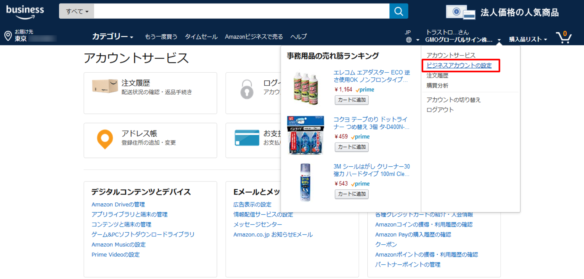Viewport: 584px width, 279px height.
Task: Select タイムセール in navigation bar
Action: pyautogui.click(x=201, y=37)
